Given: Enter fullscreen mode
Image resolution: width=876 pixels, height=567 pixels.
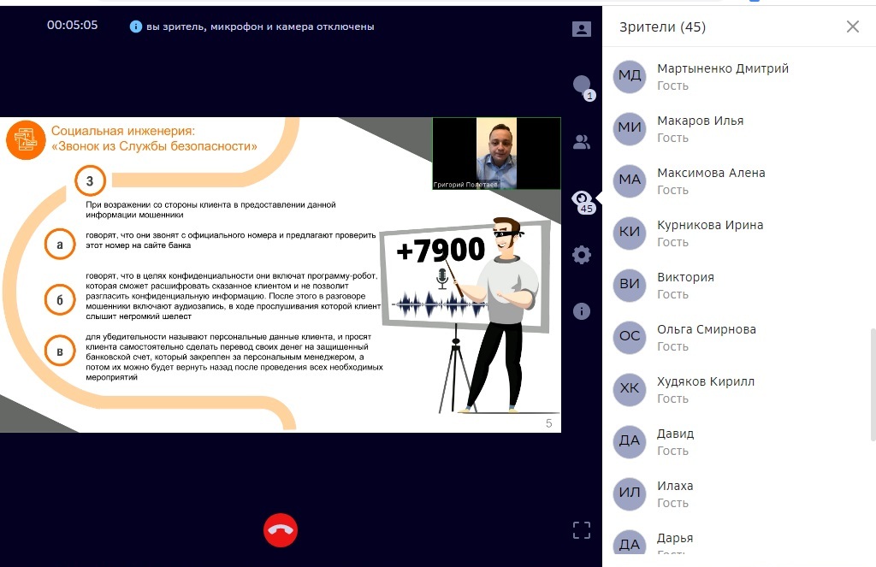Looking at the screenshot, I should point(582,530).
